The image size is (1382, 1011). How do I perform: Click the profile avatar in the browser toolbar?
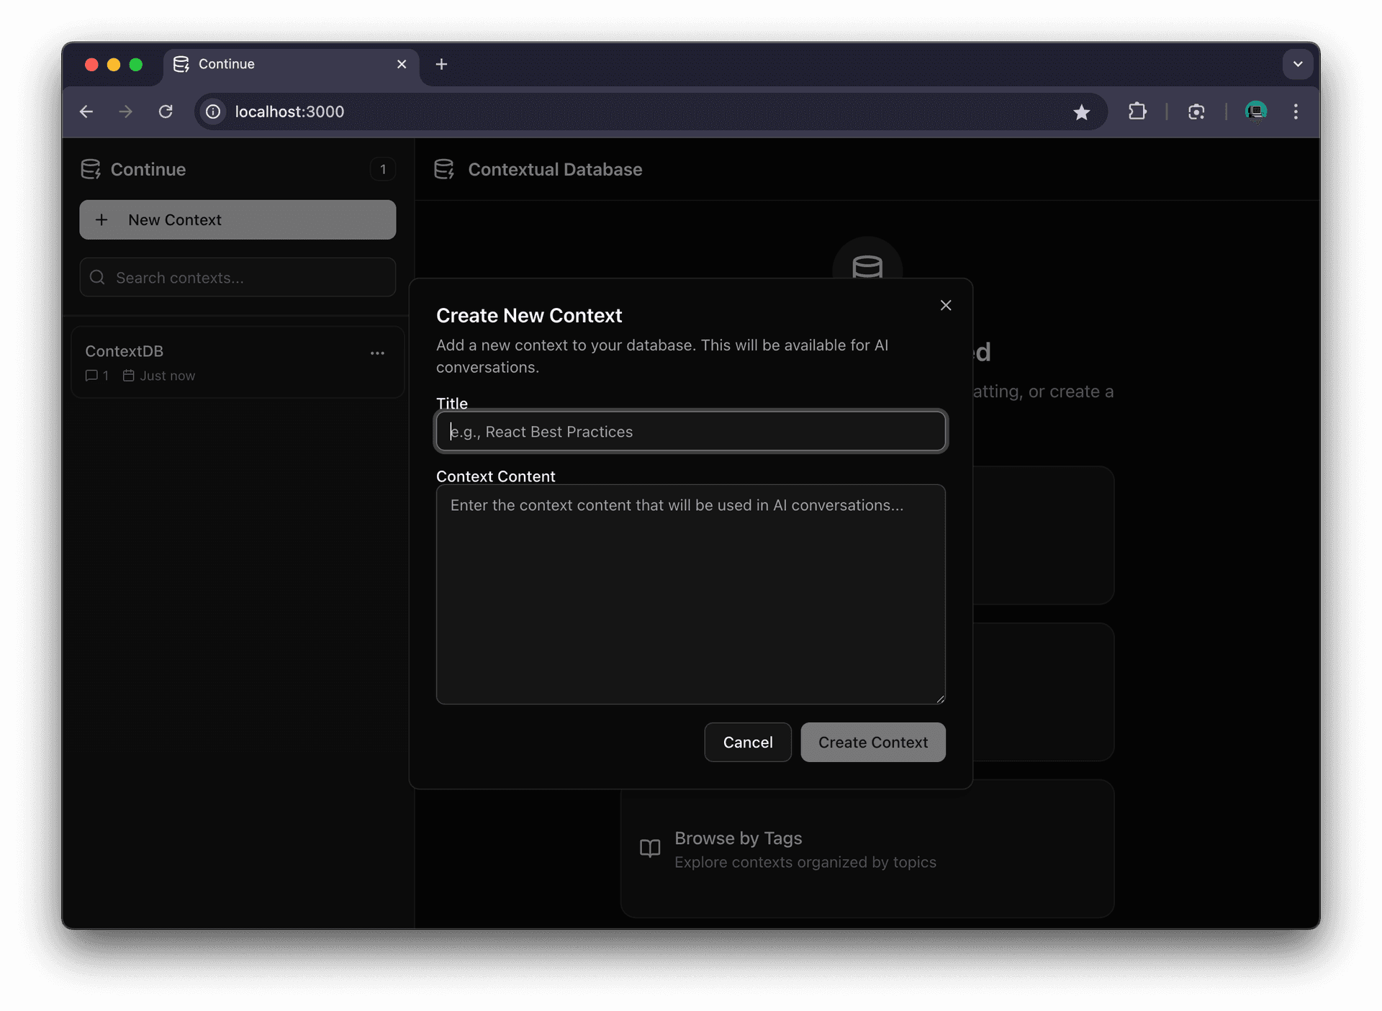(1257, 112)
